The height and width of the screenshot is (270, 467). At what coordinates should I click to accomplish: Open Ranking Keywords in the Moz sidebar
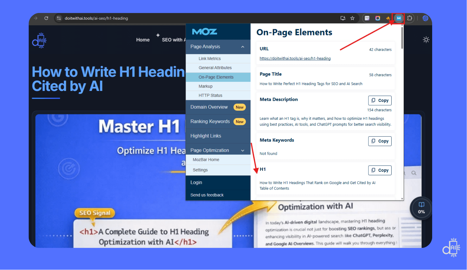[210, 121]
